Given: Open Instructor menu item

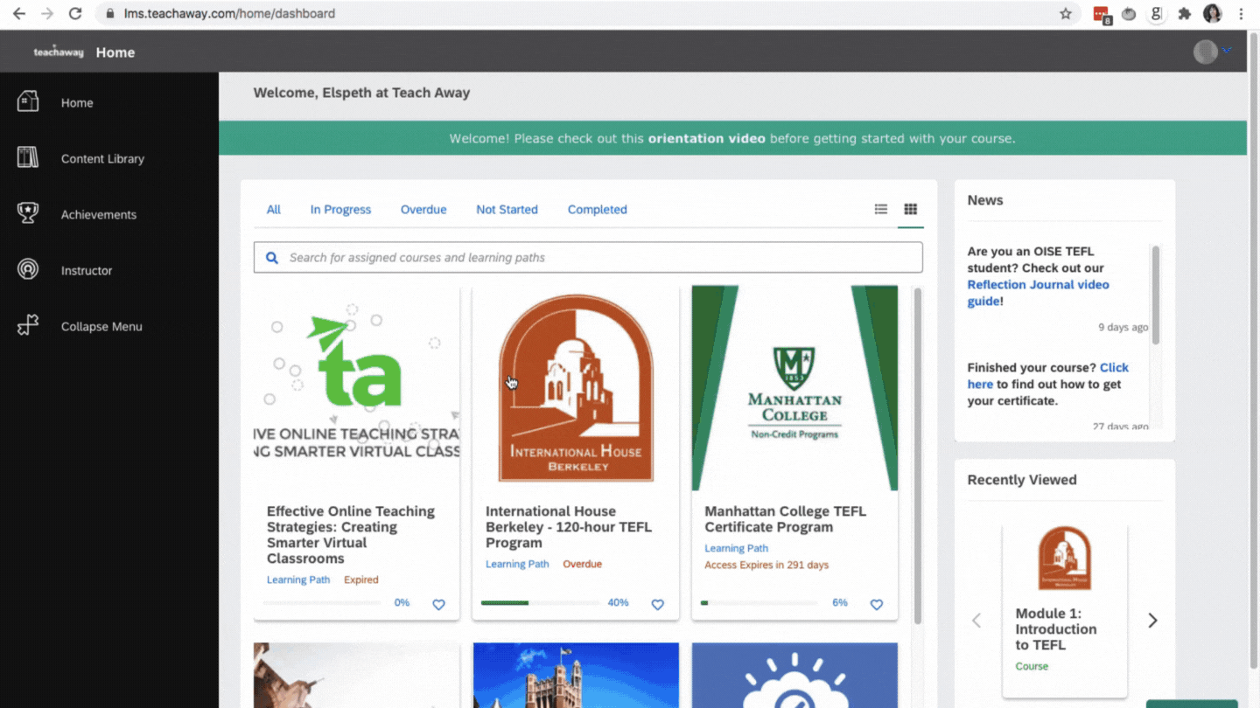Looking at the screenshot, I should point(87,271).
